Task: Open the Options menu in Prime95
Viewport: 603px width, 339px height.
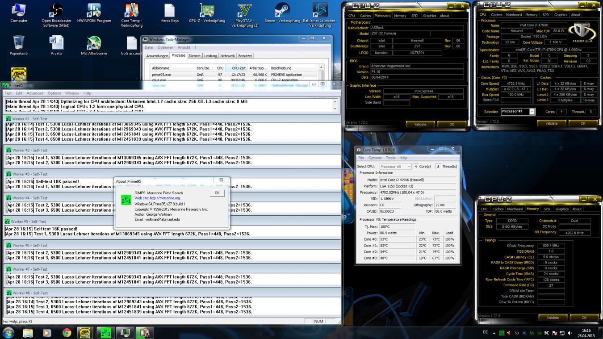Action: 54,93
